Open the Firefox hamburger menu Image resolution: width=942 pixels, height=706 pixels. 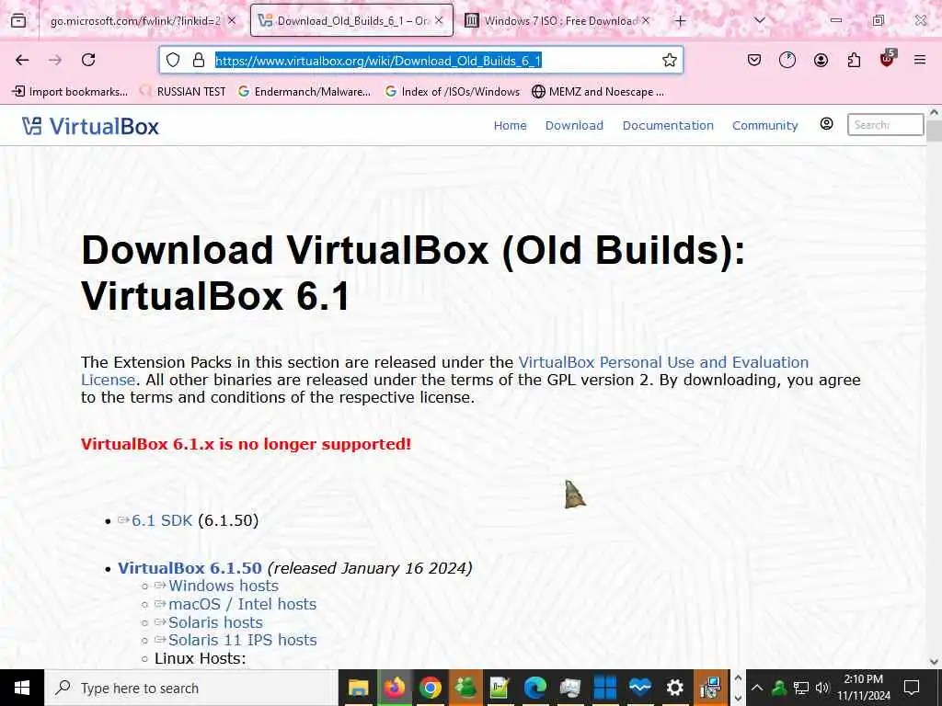click(920, 60)
